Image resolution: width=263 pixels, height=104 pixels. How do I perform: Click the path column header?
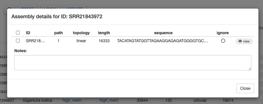(58, 33)
